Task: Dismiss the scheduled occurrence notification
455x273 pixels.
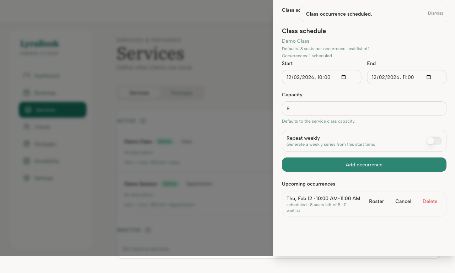Action: point(435,13)
